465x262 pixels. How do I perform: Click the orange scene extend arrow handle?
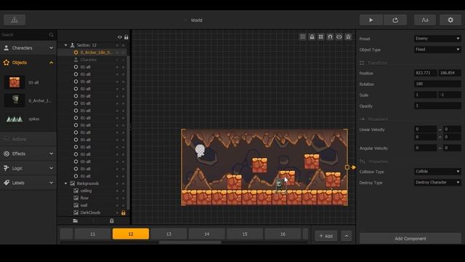click(x=353, y=167)
